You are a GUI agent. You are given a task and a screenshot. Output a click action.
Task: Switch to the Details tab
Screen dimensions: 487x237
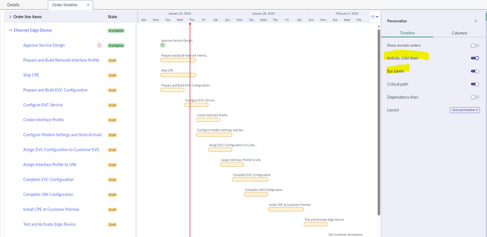[x=14, y=5]
